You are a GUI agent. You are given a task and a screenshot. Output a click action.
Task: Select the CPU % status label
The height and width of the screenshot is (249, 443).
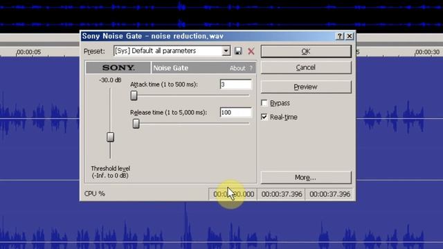point(95,194)
